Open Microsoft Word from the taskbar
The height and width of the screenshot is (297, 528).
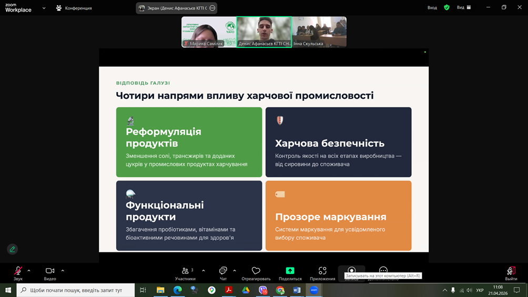(297, 290)
